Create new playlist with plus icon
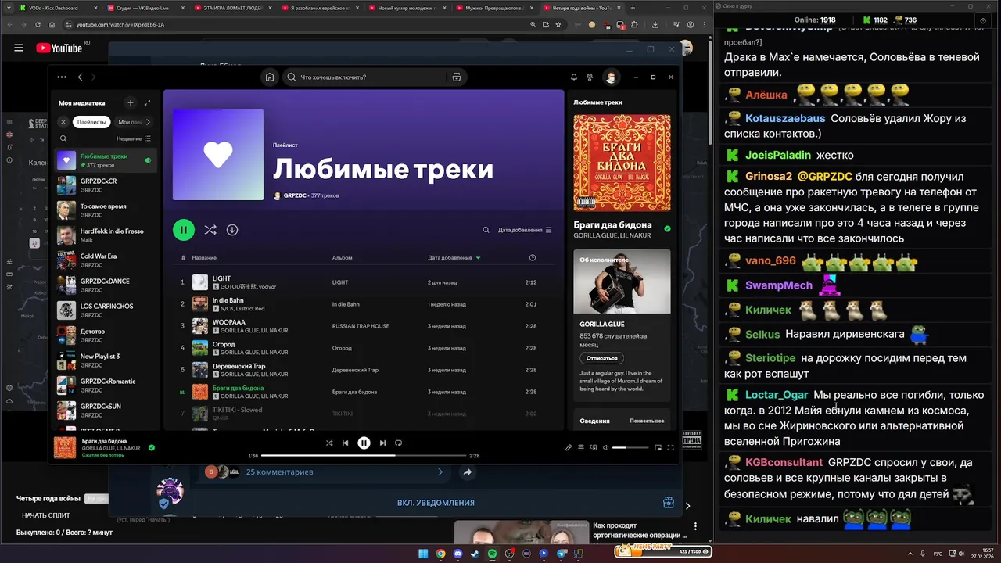Viewport: 1001px width, 563px height. (x=131, y=102)
